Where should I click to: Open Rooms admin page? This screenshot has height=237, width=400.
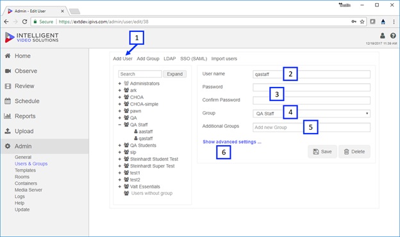22,177
